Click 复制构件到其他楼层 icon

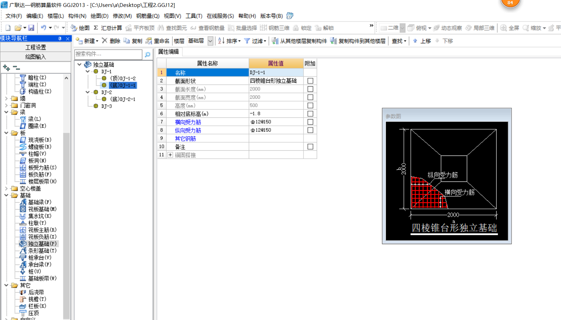pos(334,41)
